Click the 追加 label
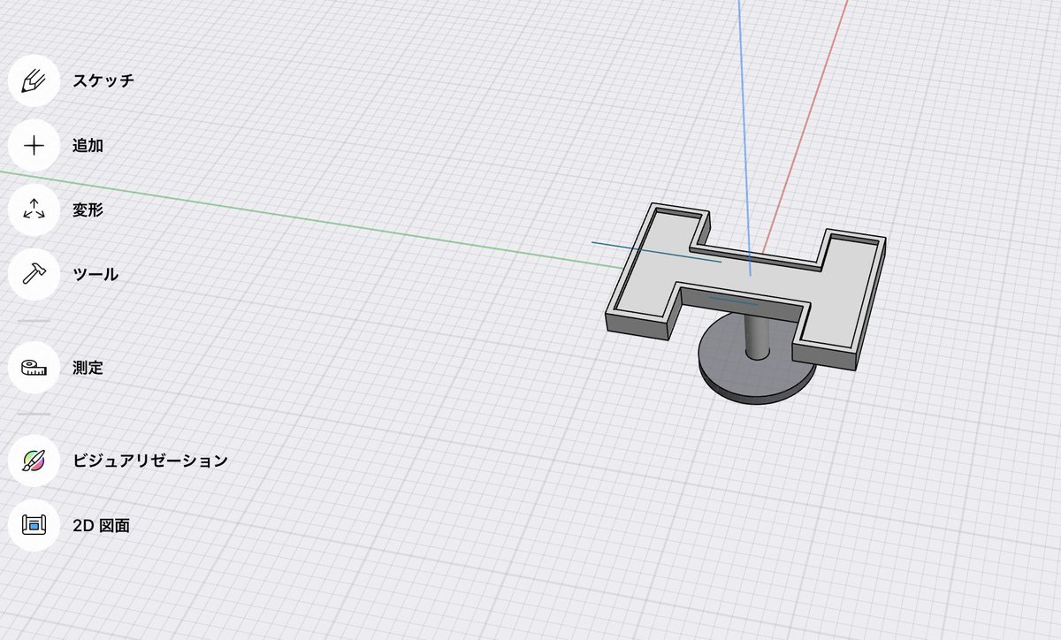This screenshot has height=640, width=1061. coord(88,146)
